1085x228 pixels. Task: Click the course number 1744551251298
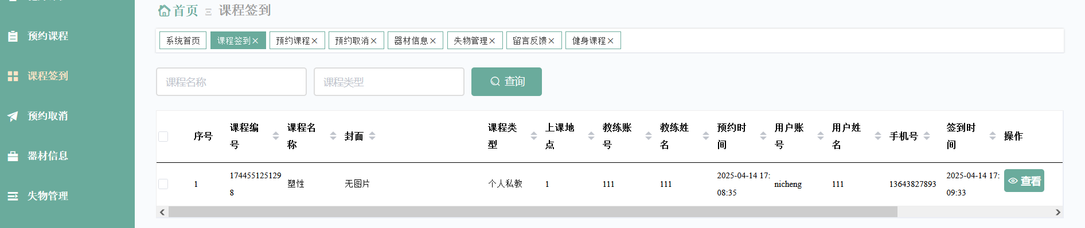(x=255, y=184)
